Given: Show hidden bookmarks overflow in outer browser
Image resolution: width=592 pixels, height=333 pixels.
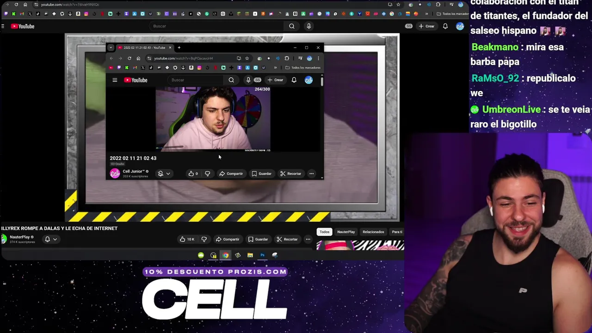Looking at the screenshot, I should coord(426,14).
